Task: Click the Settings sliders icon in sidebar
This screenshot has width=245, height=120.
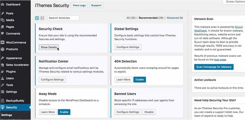Action: coord(2,92)
